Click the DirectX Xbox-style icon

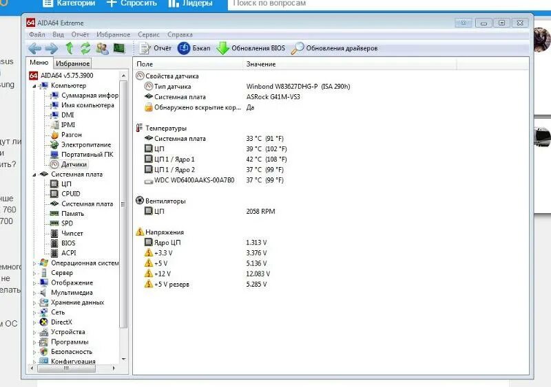click(x=44, y=322)
